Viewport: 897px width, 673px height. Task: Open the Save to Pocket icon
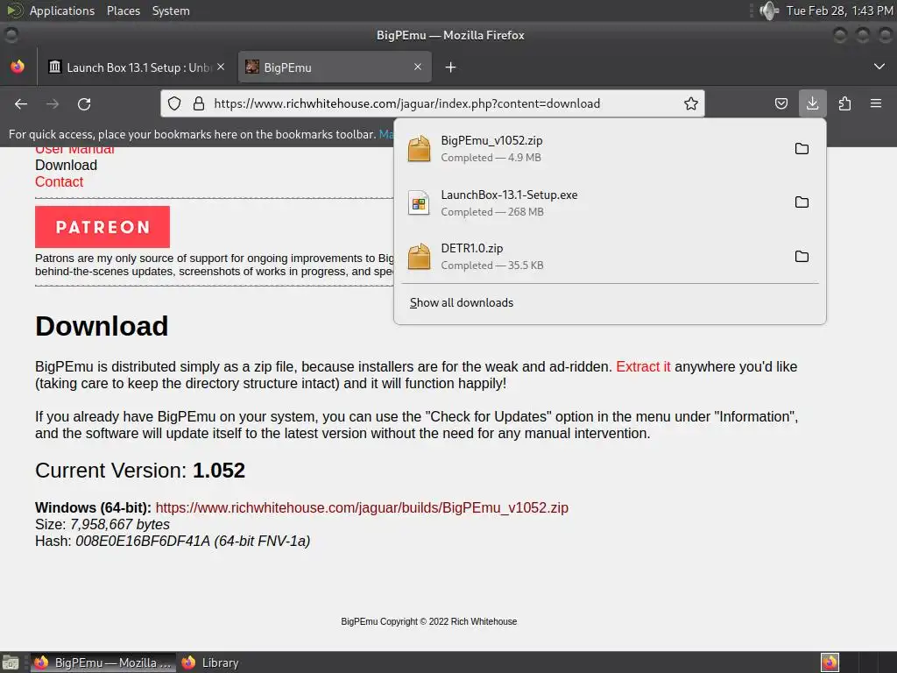(780, 103)
